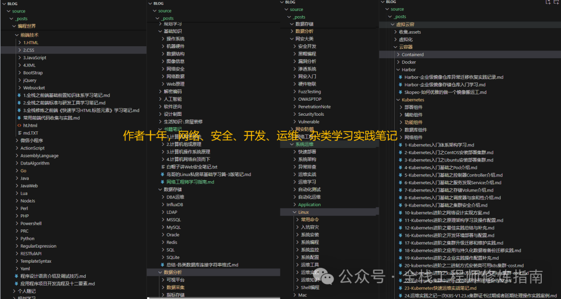Click the markdown icon beside Harbor-企业级镜像存储仓库入门学习.md
Image resolution: width=561 pixels, height=299 pixels.
[400, 85]
